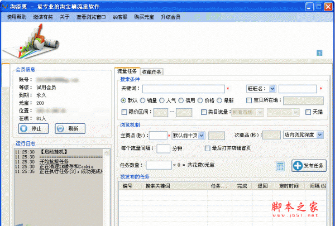
Task: Click the 任务... column header
Action: click(x=219, y=186)
